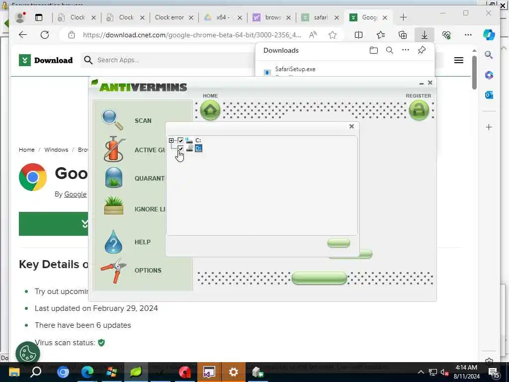The width and height of the screenshot is (509, 382).
Task: Open the CNET hamburger menu
Action: tap(458, 60)
